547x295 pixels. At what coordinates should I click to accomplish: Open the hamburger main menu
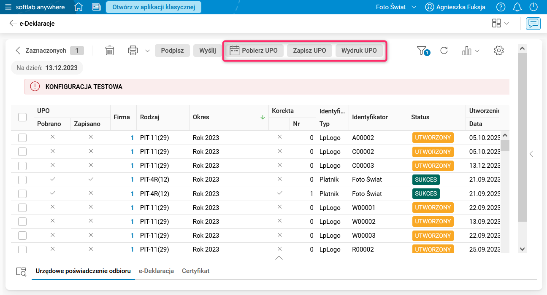coord(8,7)
